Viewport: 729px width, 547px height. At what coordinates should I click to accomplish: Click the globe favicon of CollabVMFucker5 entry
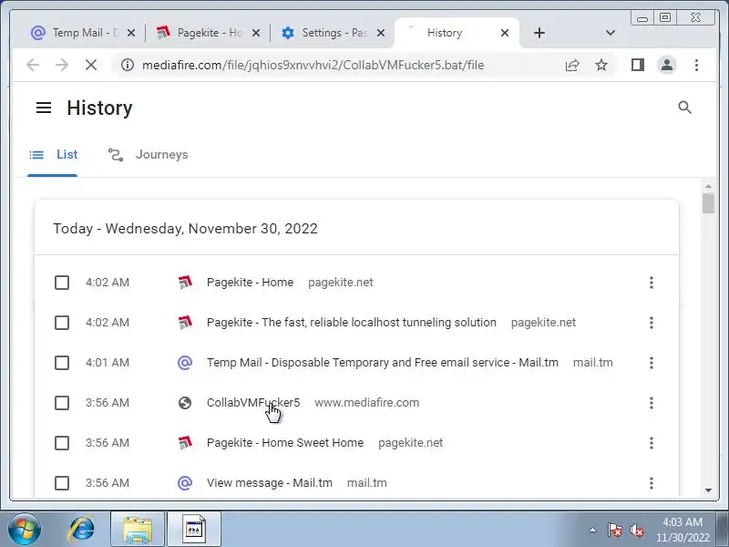point(185,403)
